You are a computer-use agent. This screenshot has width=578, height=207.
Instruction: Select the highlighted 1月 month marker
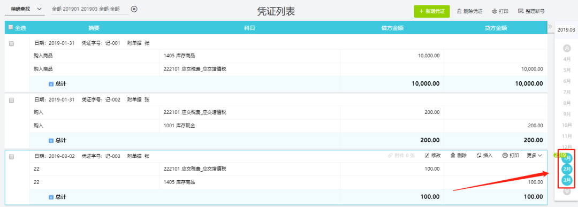pyautogui.click(x=567, y=158)
